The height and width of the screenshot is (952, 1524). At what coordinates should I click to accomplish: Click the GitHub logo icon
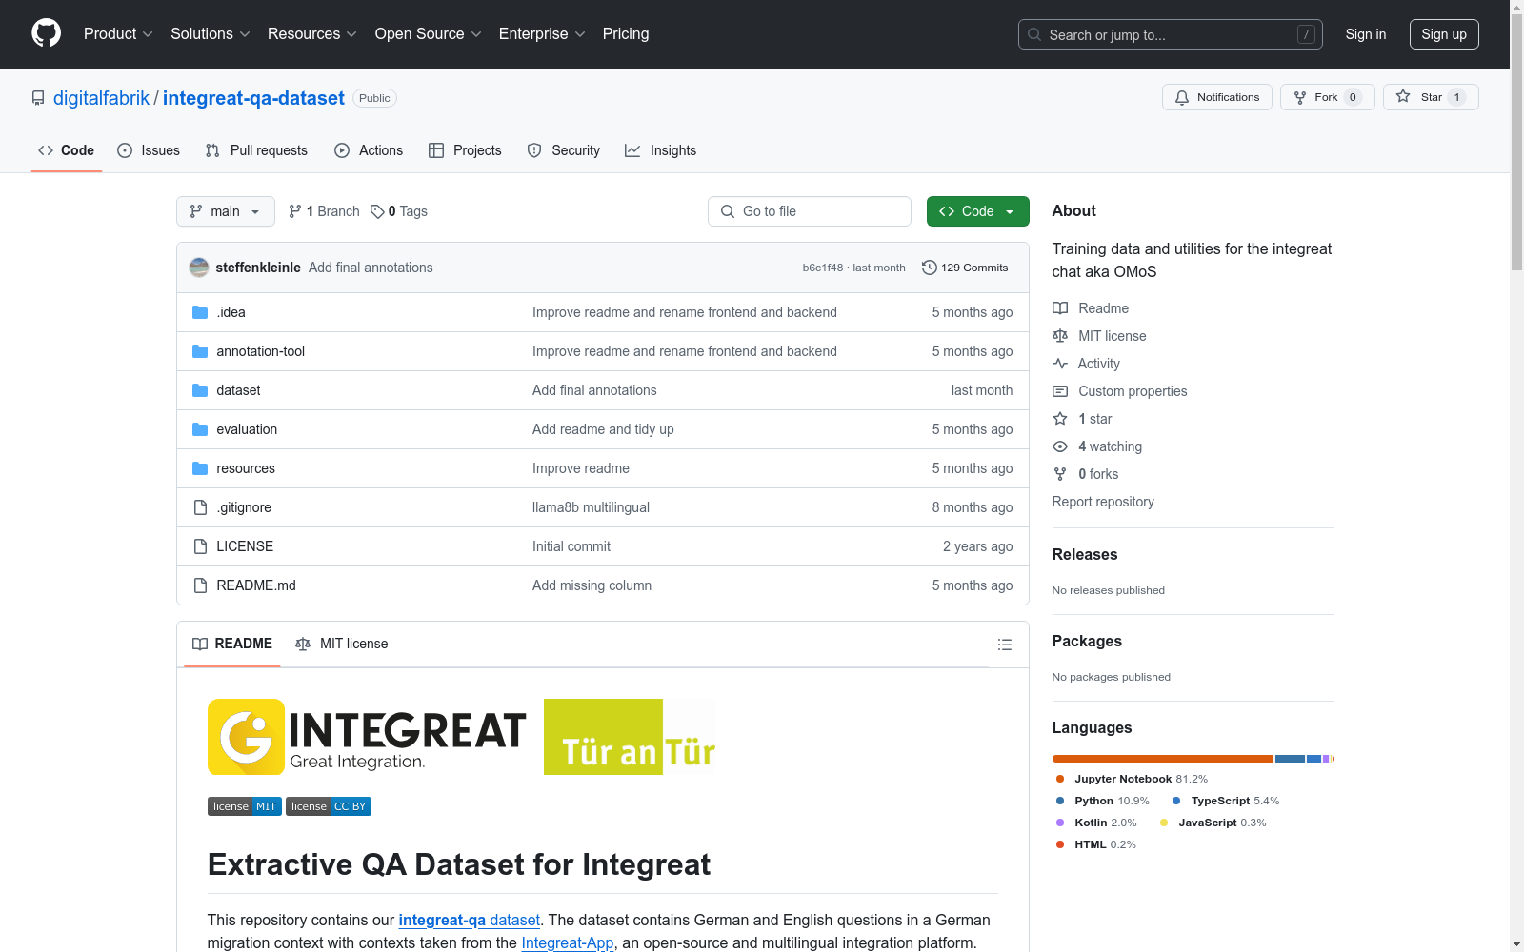click(46, 33)
